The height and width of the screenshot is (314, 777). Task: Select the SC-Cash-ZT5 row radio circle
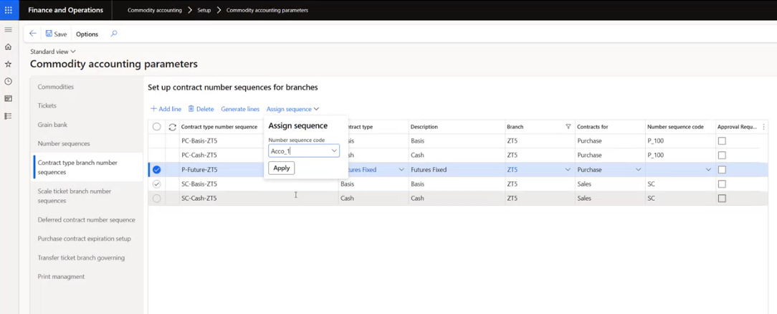click(156, 199)
